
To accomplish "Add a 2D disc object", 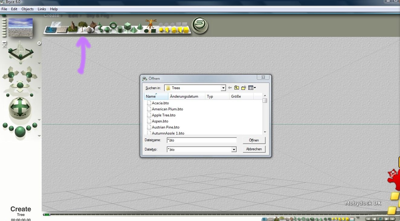I will click(x=147, y=31).
